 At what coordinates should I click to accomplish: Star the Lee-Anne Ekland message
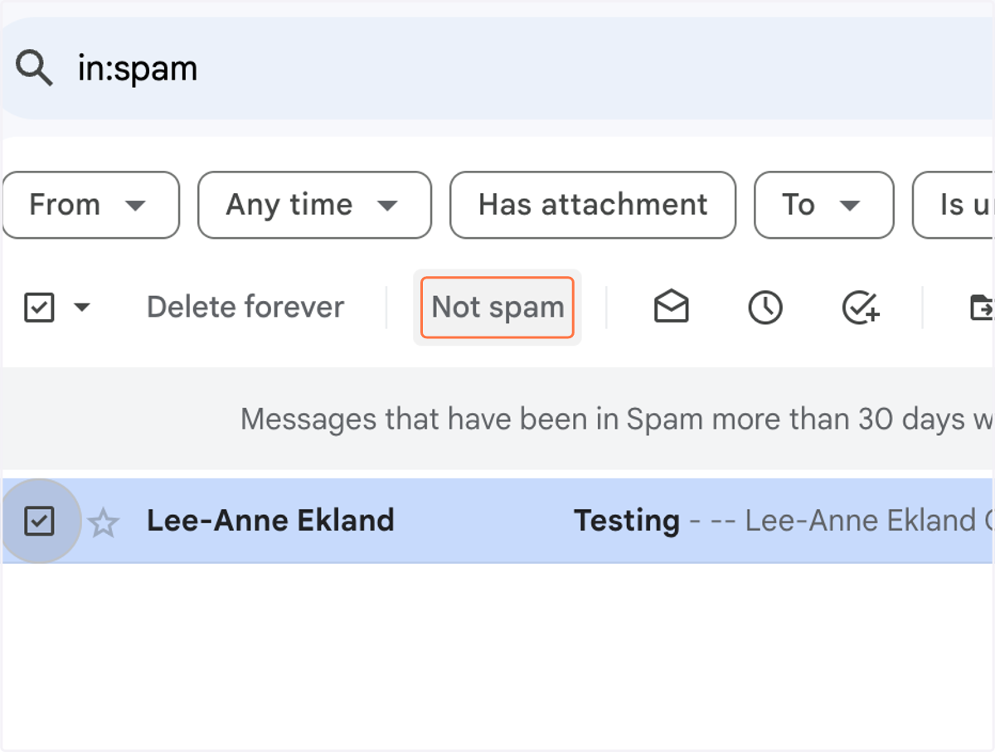104,522
